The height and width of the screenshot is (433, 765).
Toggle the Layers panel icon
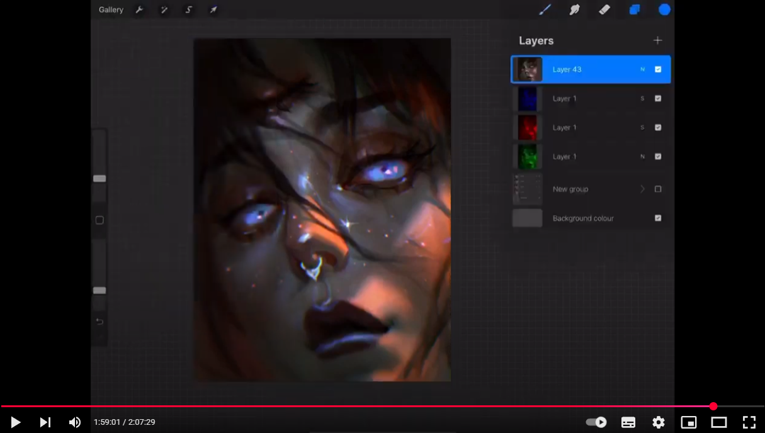click(x=635, y=9)
